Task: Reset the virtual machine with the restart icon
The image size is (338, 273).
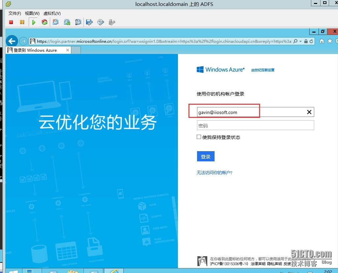Action: coord(45,22)
